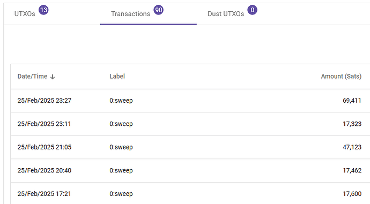Sort by Date/Time column header
Image resolution: width=370 pixels, height=204 pixels.
pos(32,77)
